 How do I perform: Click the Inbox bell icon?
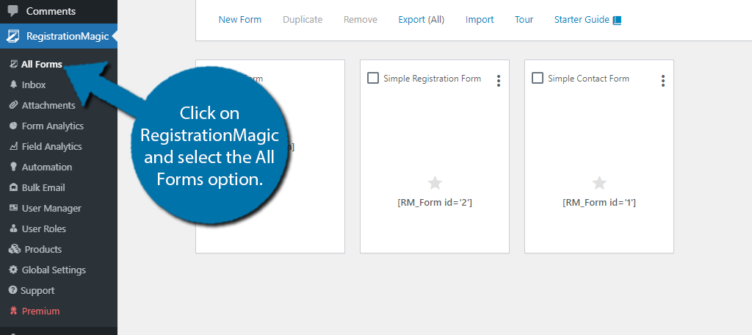[13, 84]
